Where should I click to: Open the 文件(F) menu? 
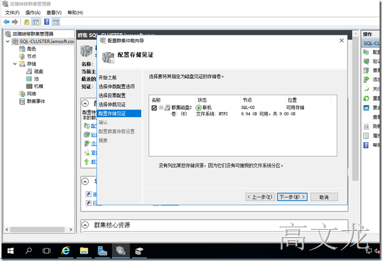[x=12, y=12]
